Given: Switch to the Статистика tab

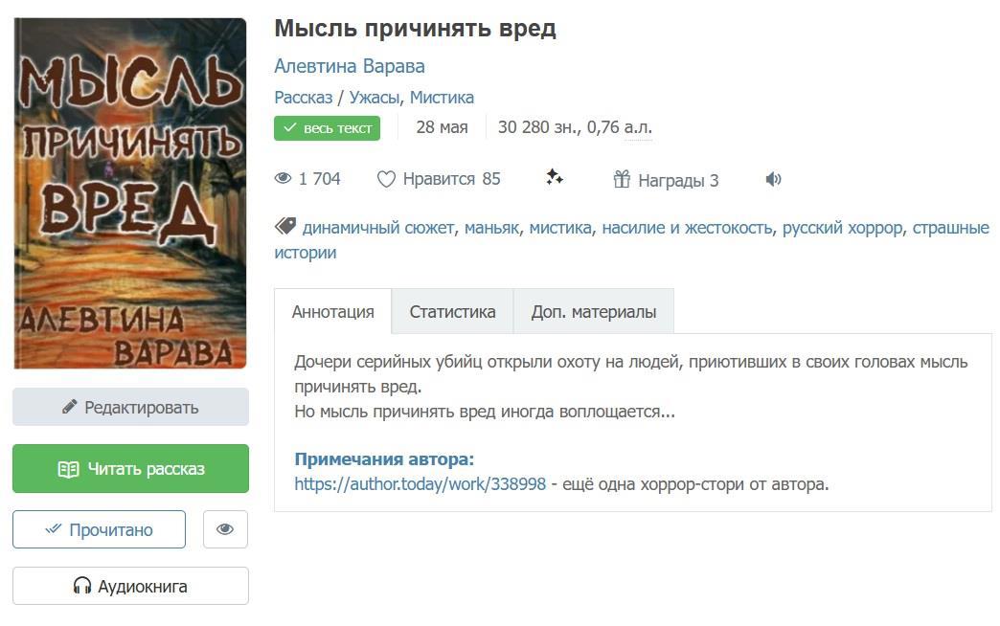Looking at the screenshot, I should click(452, 312).
